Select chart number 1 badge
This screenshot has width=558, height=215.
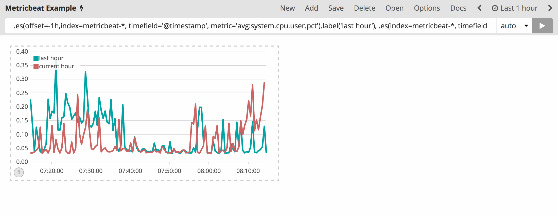(x=19, y=172)
